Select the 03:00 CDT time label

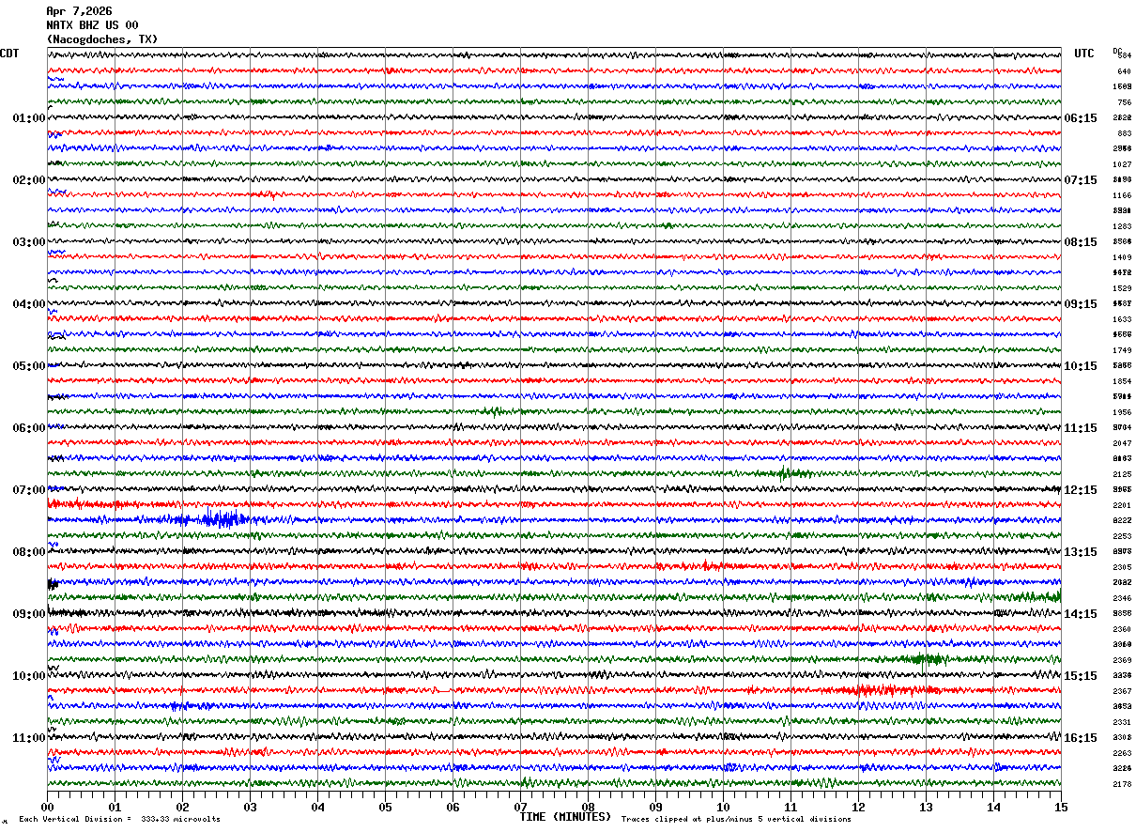tap(28, 242)
